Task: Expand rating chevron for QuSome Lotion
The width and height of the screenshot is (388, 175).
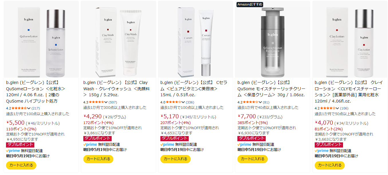Action: point(29,108)
